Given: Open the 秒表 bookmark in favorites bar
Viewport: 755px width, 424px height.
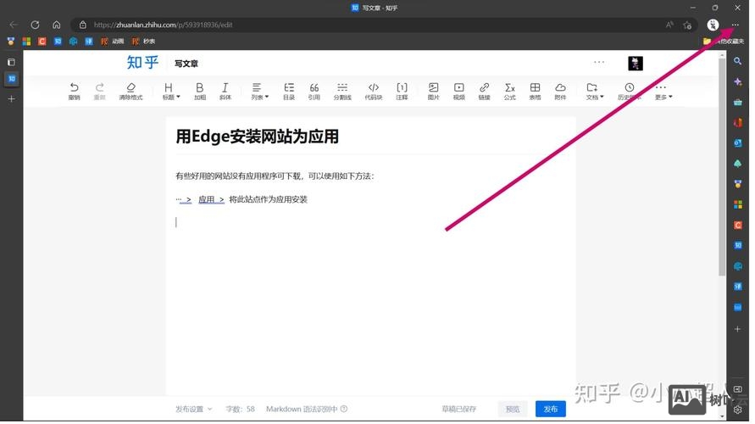Looking at the screenshot, I should 143,42.
